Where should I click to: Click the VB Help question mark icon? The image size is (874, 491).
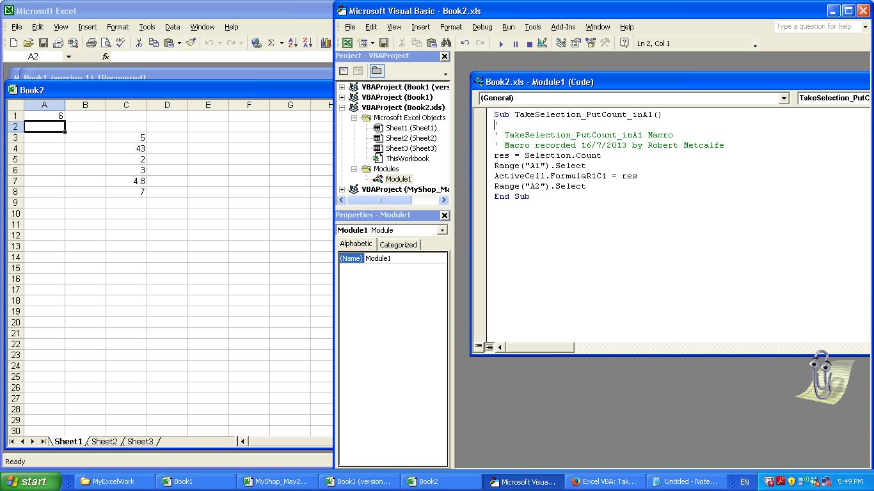624,43
